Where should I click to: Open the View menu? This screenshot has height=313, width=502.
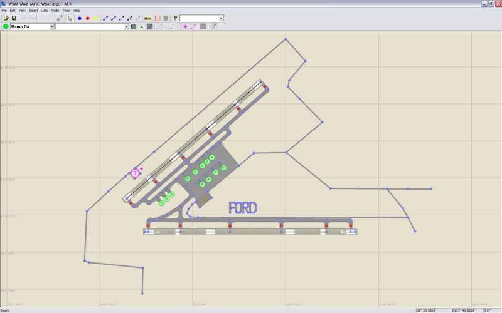[22, 11]
